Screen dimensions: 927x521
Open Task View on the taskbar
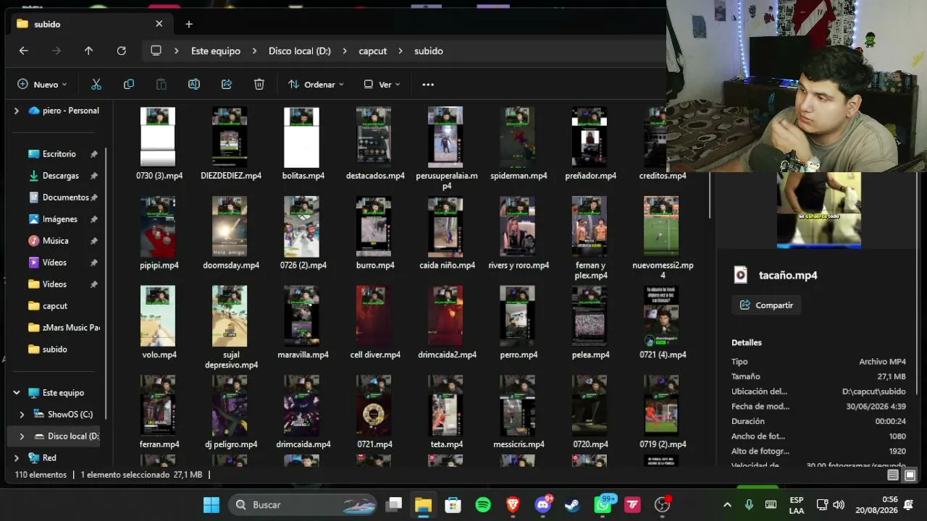coord(394,504)
